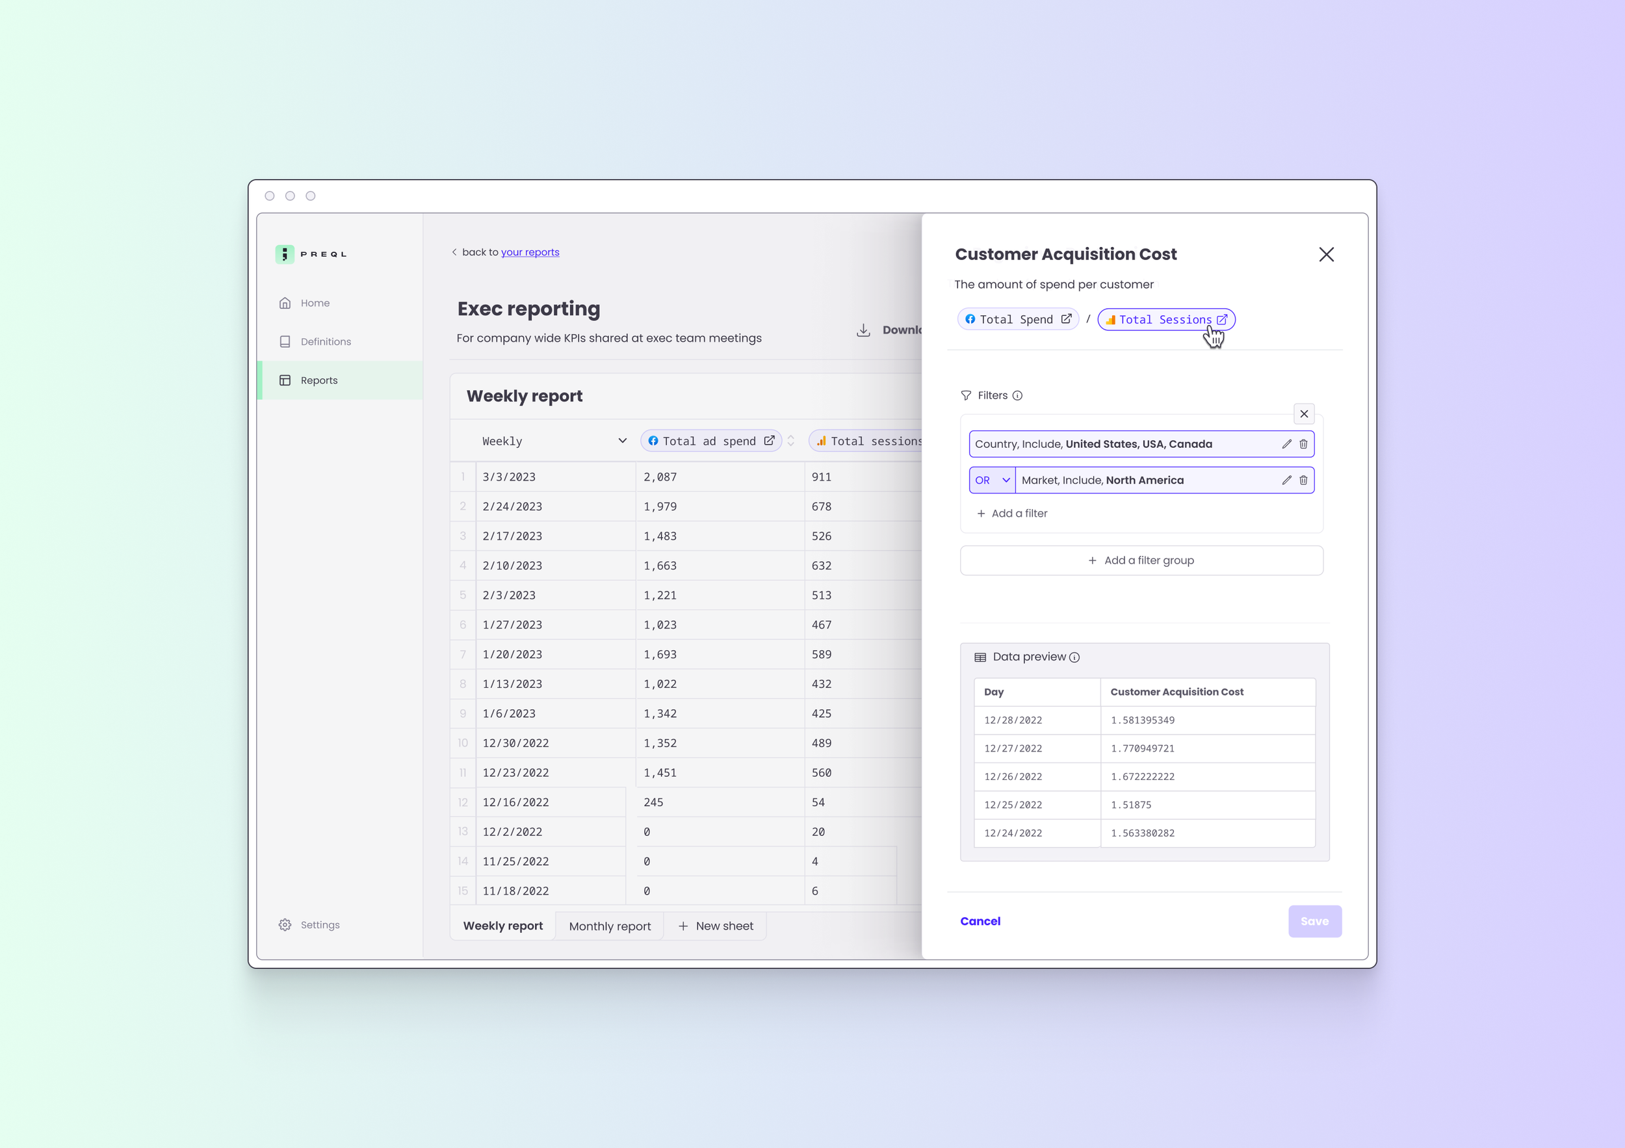The height and width of the screenshot is (1148, 1625).
Task: Delete the Market North America filter
Action: (1303, 480)
